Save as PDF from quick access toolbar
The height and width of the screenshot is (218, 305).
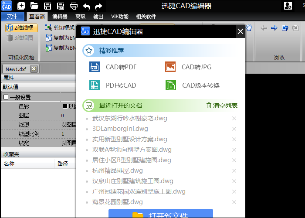pyautogui.click(x=61, y=6)
